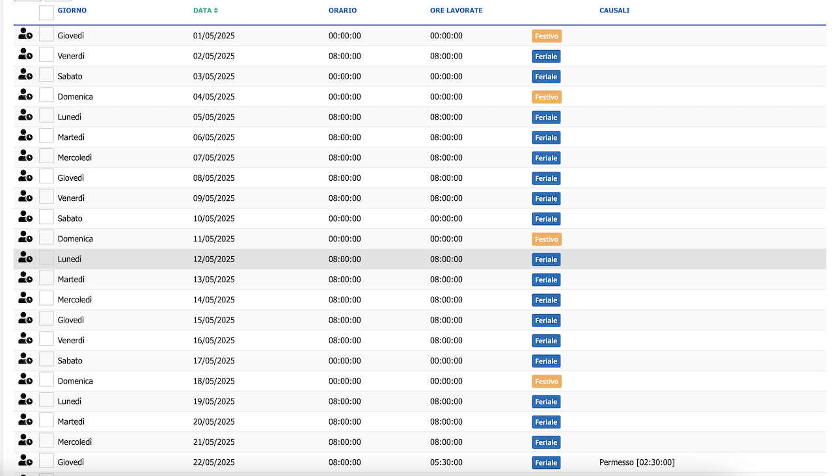Click the ORARIO column header

pyautogui.click(x=342, y=10)
